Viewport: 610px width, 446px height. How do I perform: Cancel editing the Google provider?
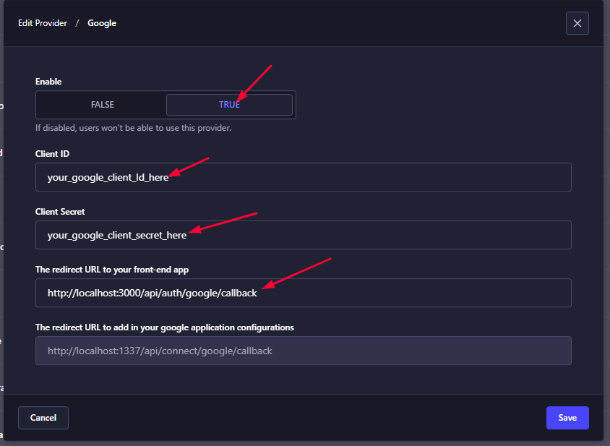click(x=43, y=418)
